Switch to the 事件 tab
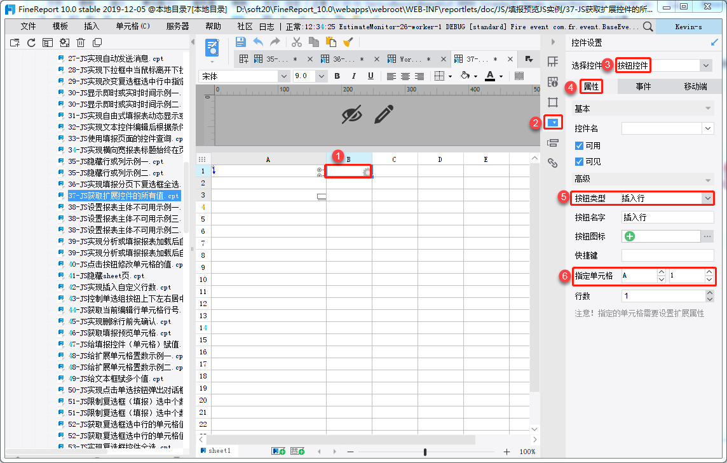The image size is (727, 463). click(643, 86)
